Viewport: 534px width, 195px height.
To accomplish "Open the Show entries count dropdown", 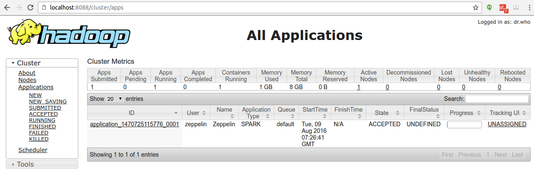I will point(115,99).
